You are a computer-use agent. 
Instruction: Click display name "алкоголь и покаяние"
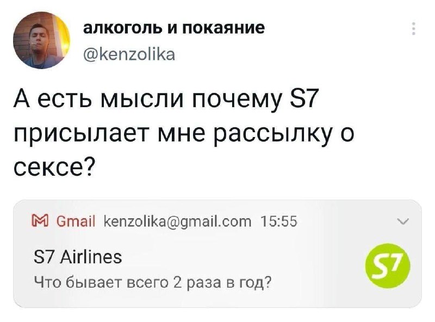point(174,28)
